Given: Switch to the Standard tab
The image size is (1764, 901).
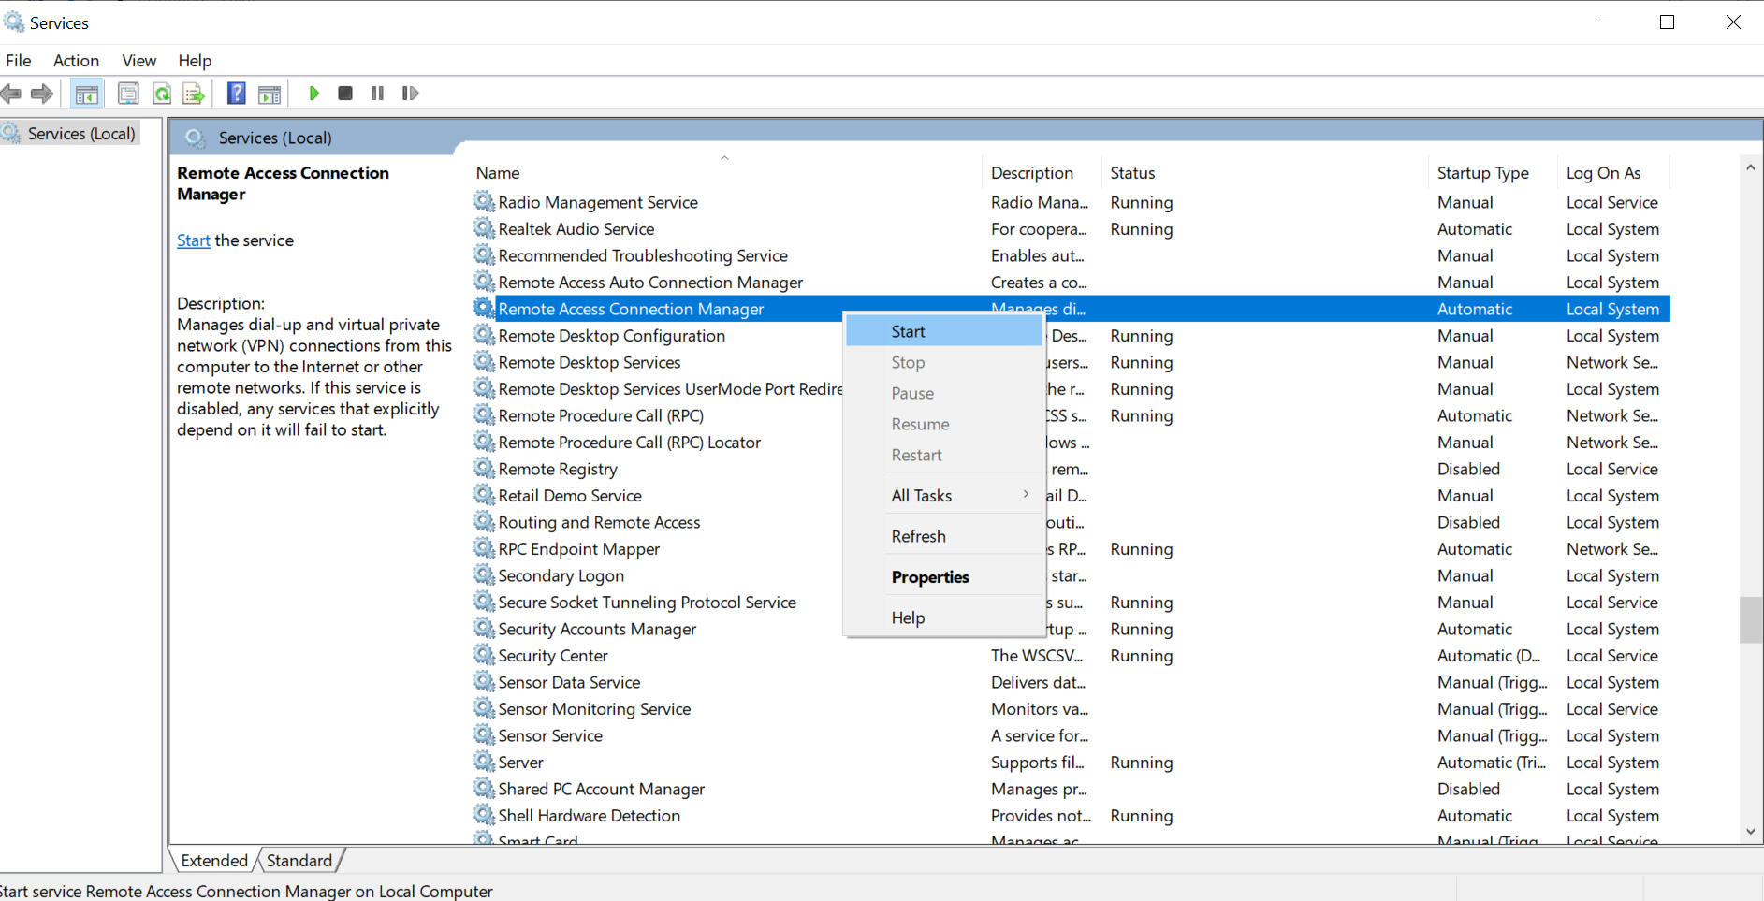Looking at the screenshot, I should (299, 861).
